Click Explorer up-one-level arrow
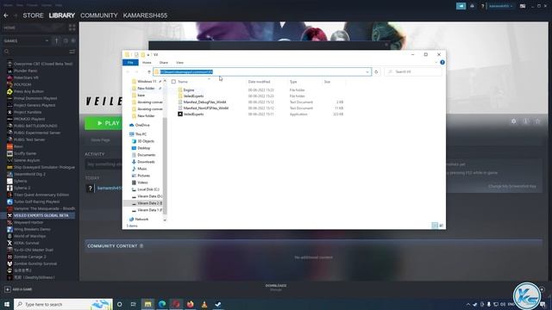This screenshot has height=310, width=552. [x=149, y=71]
